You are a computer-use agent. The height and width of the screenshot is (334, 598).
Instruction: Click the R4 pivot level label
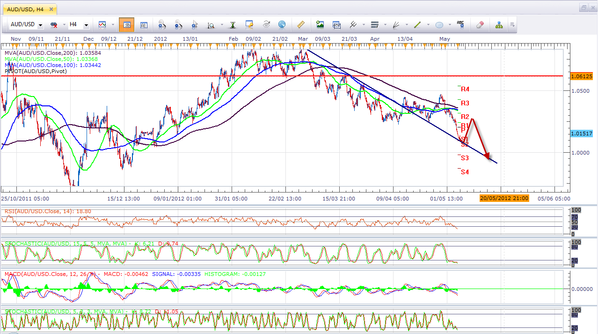pos(465,89)
